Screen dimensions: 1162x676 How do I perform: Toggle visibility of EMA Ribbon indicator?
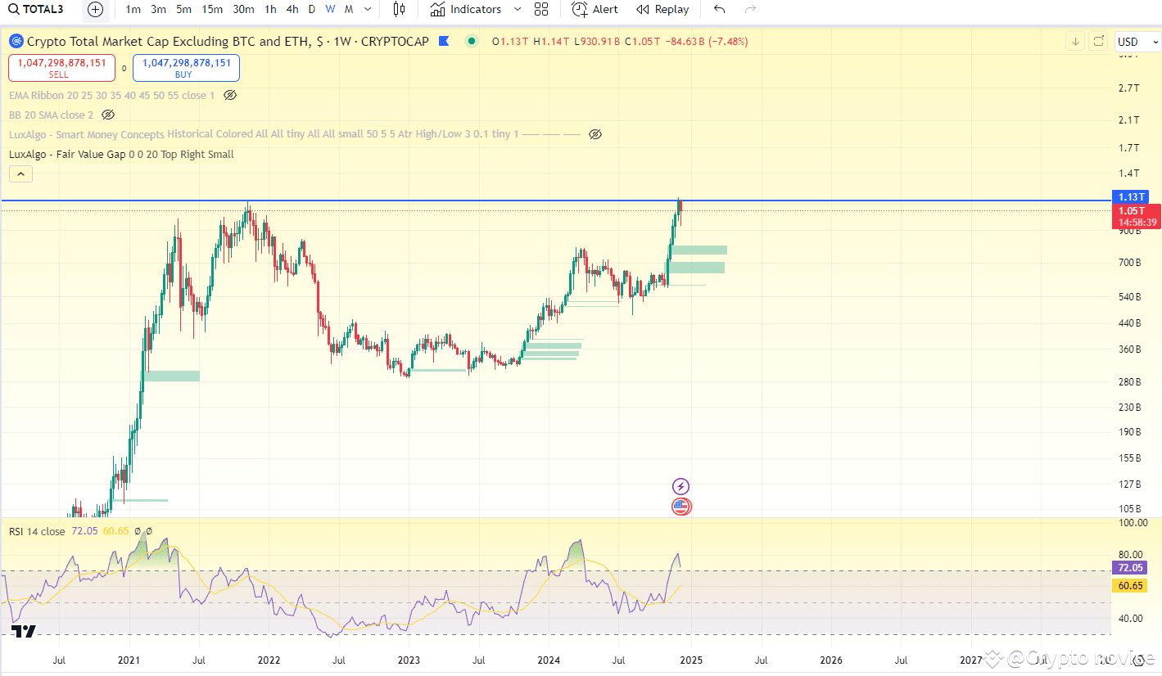pos(230,95)
